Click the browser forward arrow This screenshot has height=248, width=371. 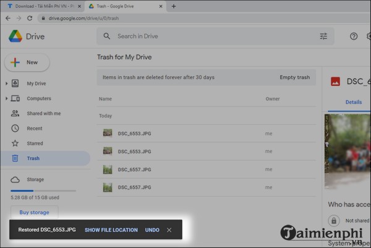(19, 18)
